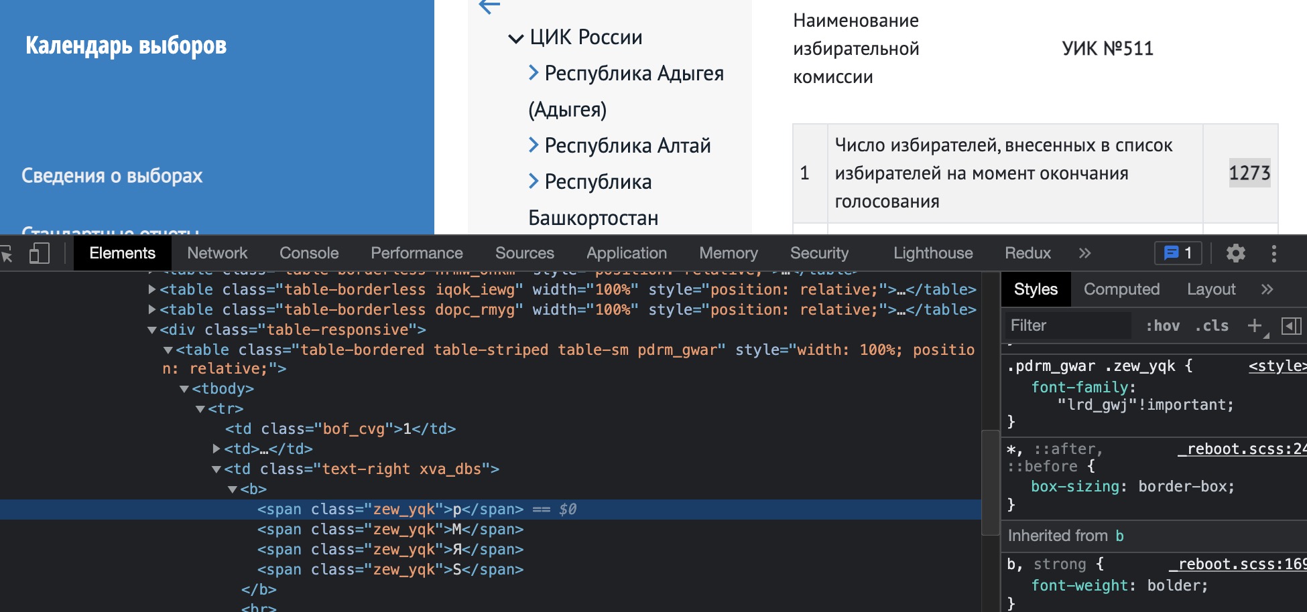The image size is (1307, 612).
Task: Collapse the table-responsive div node
Action: (152, 330)
